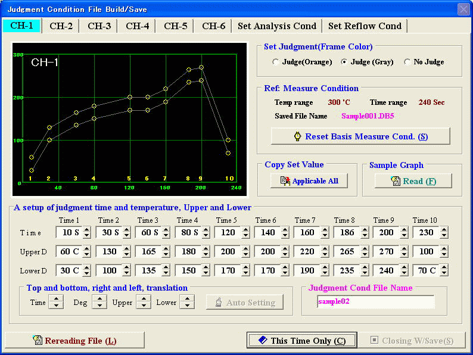Image resolution: width=473 pixels, height=355 pixels.
Task: Open the Set Analysis Cond tab
Action: [277, 26]
